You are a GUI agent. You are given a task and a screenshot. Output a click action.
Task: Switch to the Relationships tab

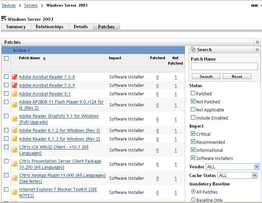pos(50,27)
